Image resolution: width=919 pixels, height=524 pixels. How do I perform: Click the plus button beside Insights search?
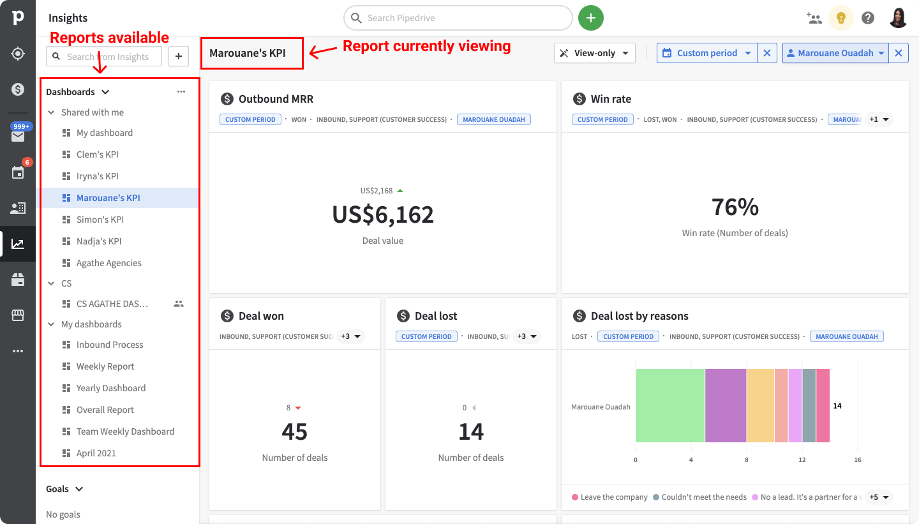(179, 56)
